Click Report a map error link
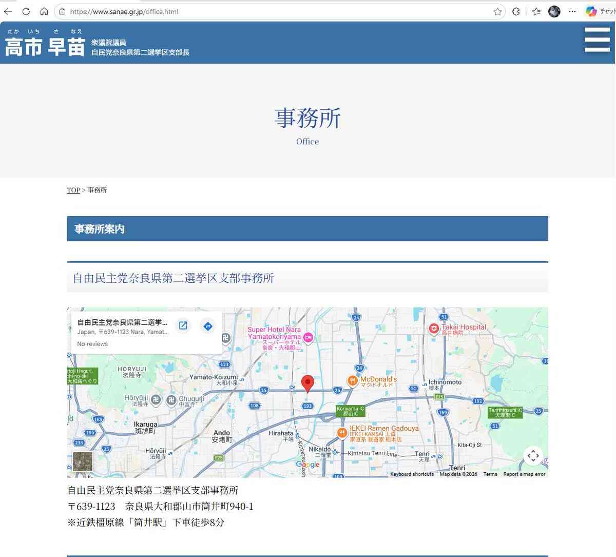This screenshot has height=557, width=616. tap(524, 474)
